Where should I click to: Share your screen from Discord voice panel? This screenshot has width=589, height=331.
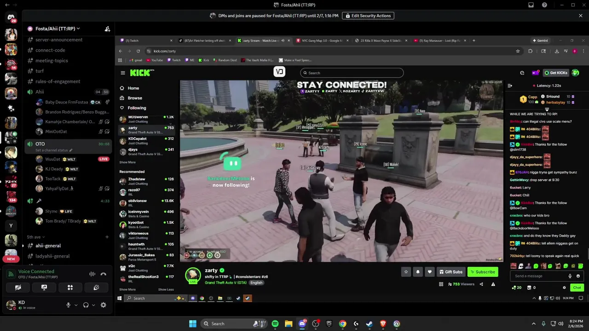(x=44, y=287)
